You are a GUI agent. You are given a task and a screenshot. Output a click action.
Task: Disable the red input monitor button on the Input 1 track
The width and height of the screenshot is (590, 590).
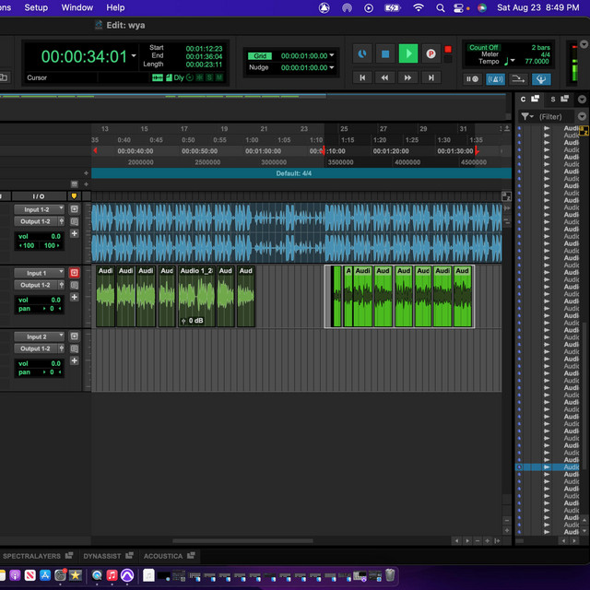(75, 273)
